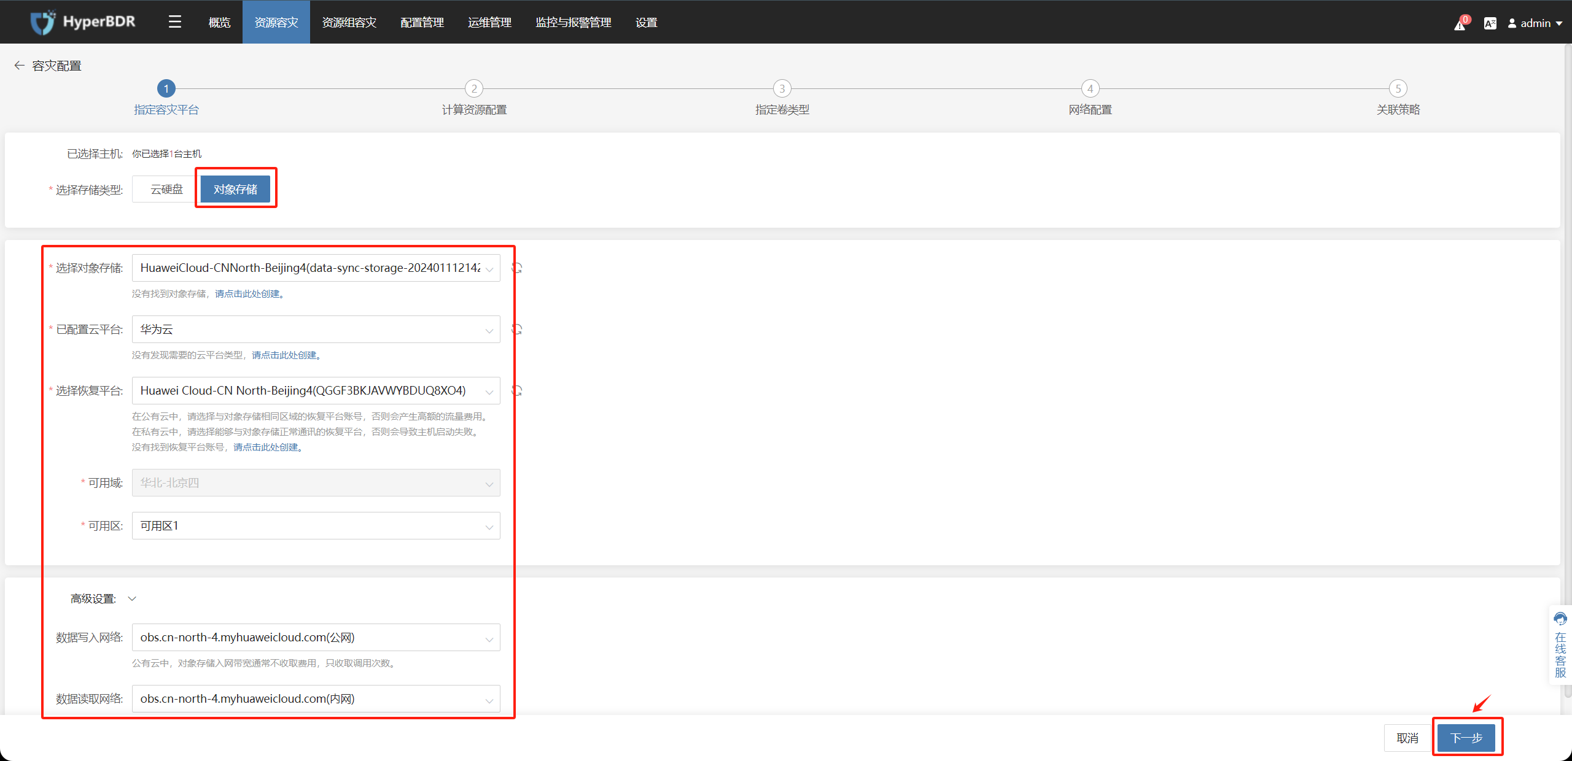Click the 取消 button

coord(1407,737)
